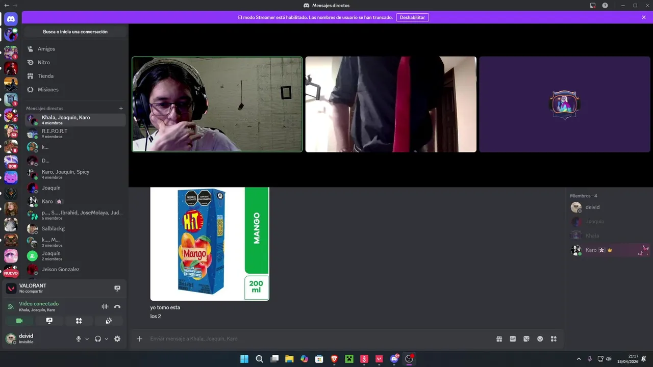Open Misiones quests
The width and height of the screenshot is (653, 367).
pos(76,89)
